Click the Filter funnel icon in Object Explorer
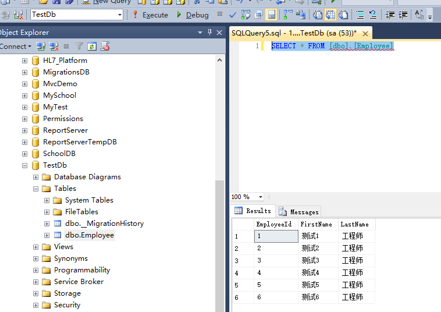This screenshot has width=441, height=312. tap(79, 47)
